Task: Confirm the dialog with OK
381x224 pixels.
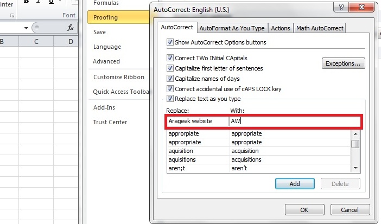Action: [x=304, y=210]
